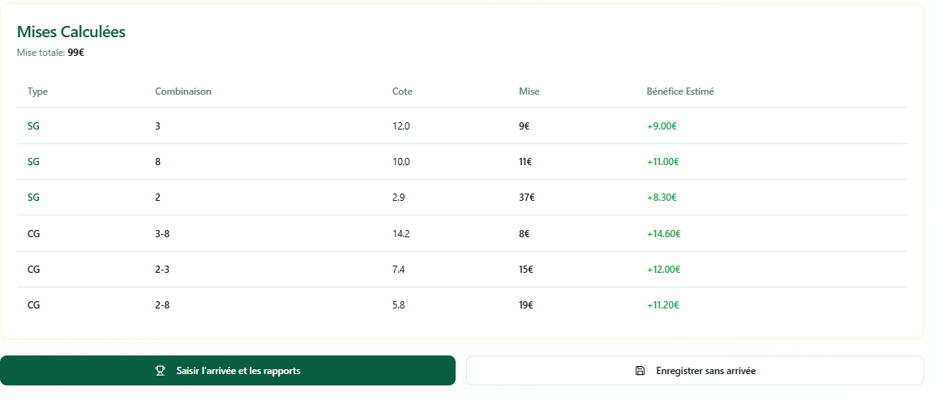The height and width of the screenshot is (400, 938).
Task: Click the Mise column header
Action: point(529,91)
